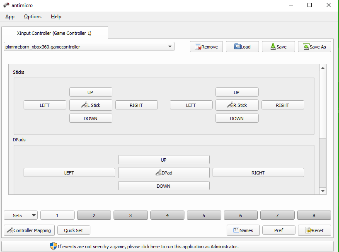Open R Stick settings
Image resolution: width=339 pixels, height=252 pixels.
(237, 105)
